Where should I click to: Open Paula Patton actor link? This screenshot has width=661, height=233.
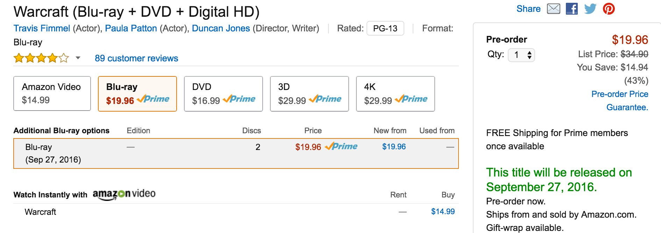(131, 28)
